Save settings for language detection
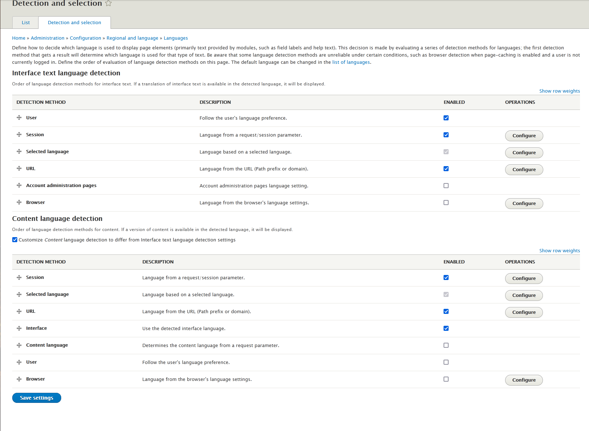This screenshot has height=431, width=589. pos(37,398)
